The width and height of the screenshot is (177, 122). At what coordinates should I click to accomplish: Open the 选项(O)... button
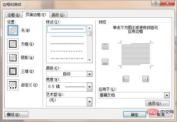(157, 103)
